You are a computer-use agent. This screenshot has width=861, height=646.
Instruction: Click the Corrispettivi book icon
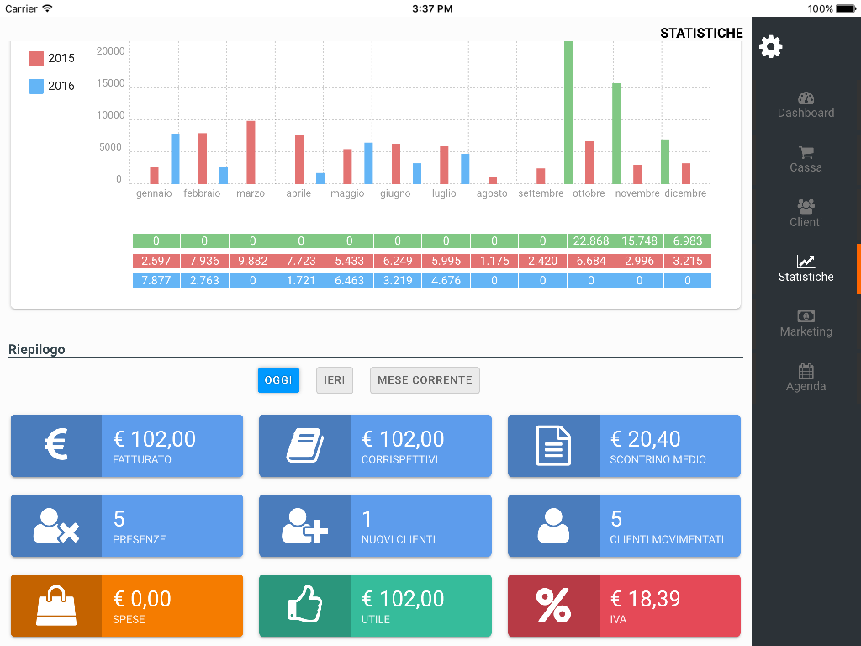point(304,446)
